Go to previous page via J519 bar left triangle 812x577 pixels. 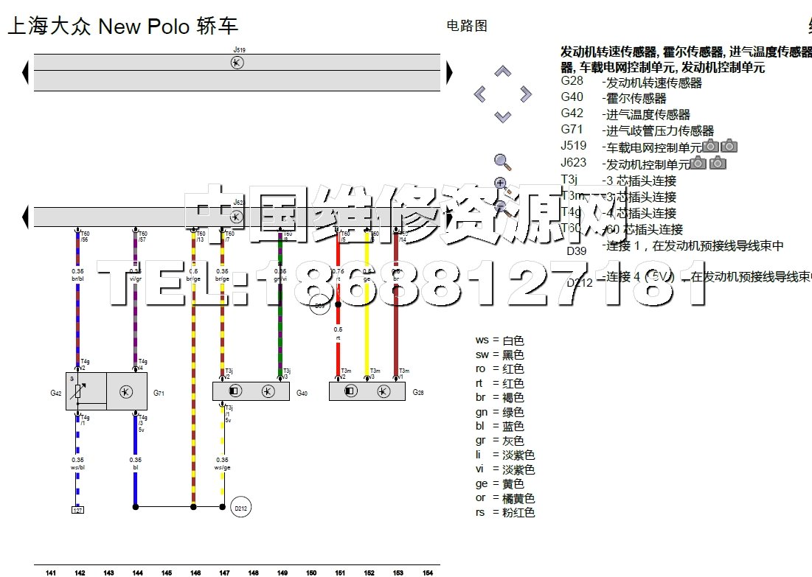point(25,72)
